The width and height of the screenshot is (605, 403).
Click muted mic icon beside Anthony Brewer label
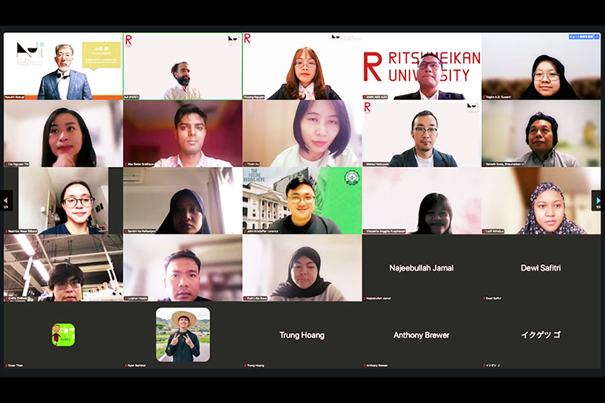365,365
